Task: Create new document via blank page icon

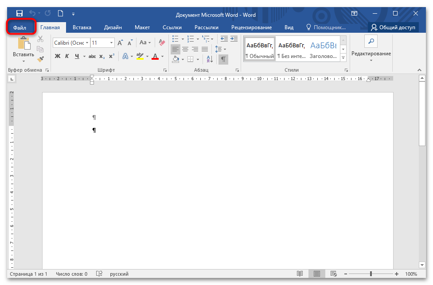Action: point(60,13)
